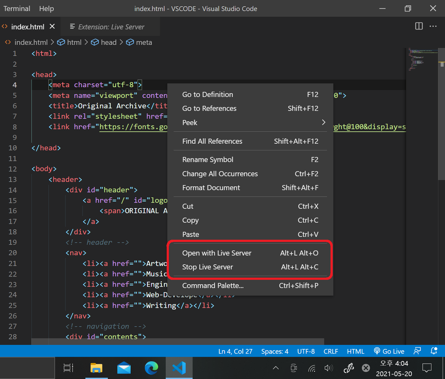Choose Go to Definition
The width and height of the screenshot is (445, 379).
tap(250, 94)
